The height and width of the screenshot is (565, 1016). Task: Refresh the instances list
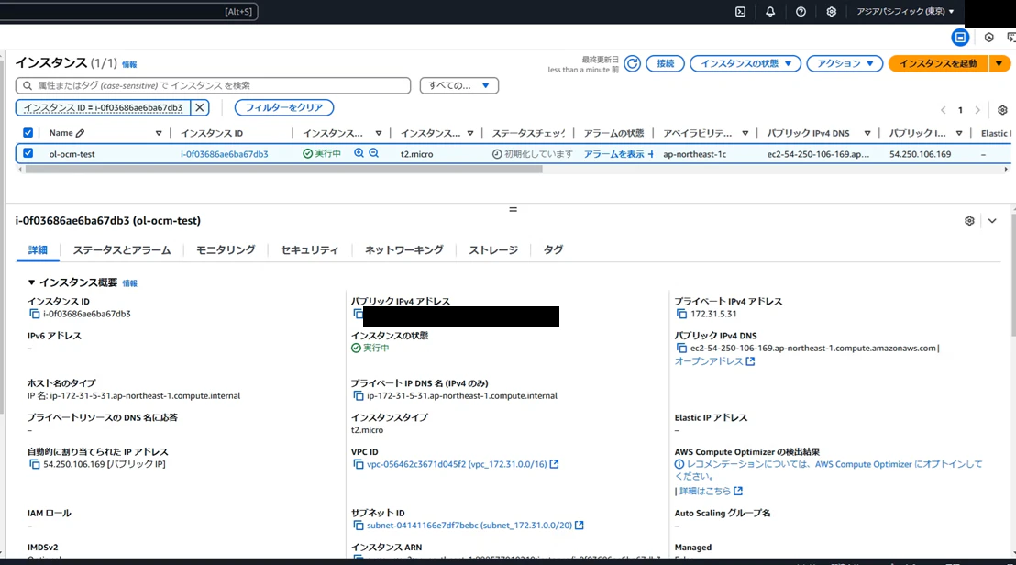coord(633,63)
